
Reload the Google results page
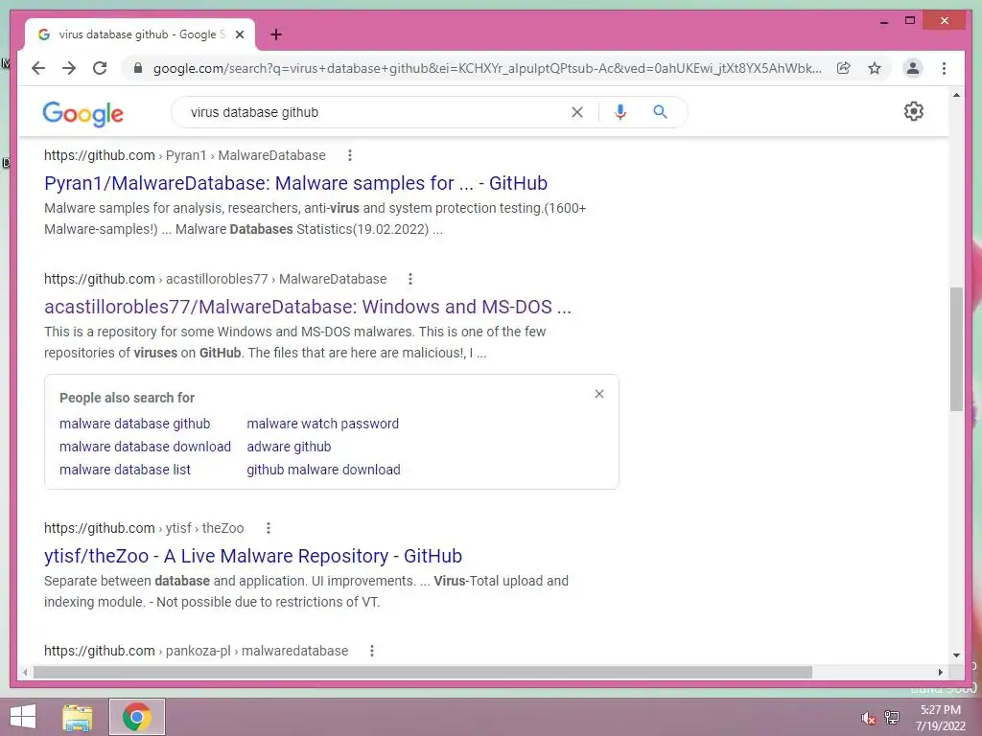coord(100,68)
